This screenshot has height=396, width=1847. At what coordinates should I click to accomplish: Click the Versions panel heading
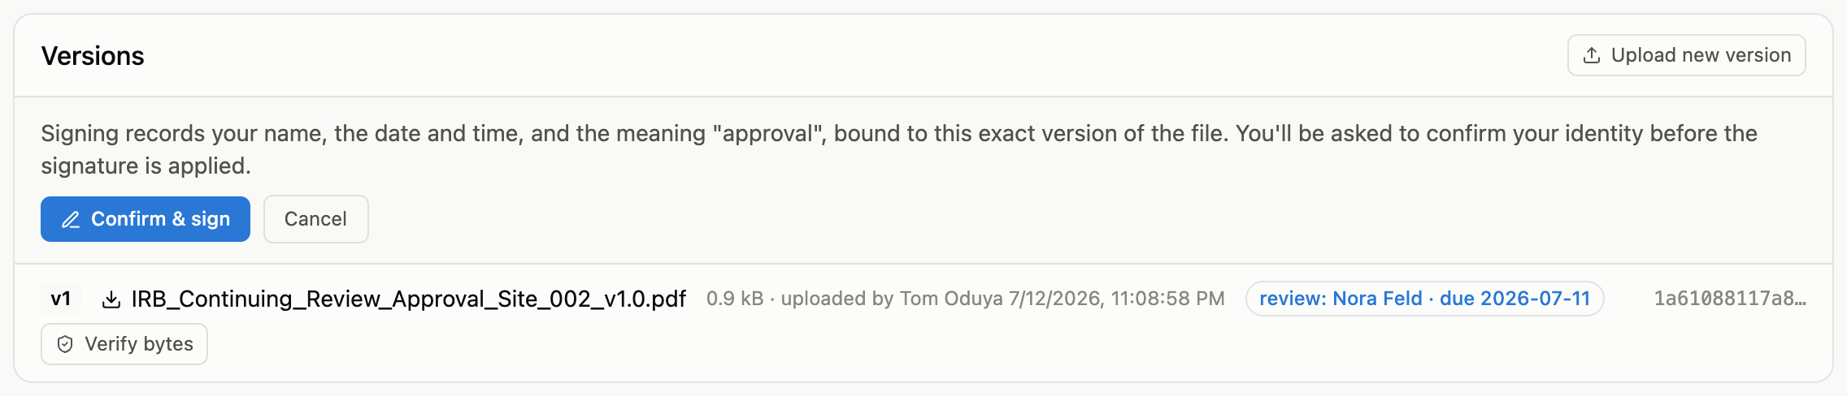pos(93,56)
